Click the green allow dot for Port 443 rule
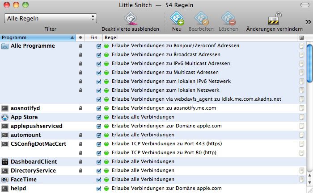 (106, 144)
